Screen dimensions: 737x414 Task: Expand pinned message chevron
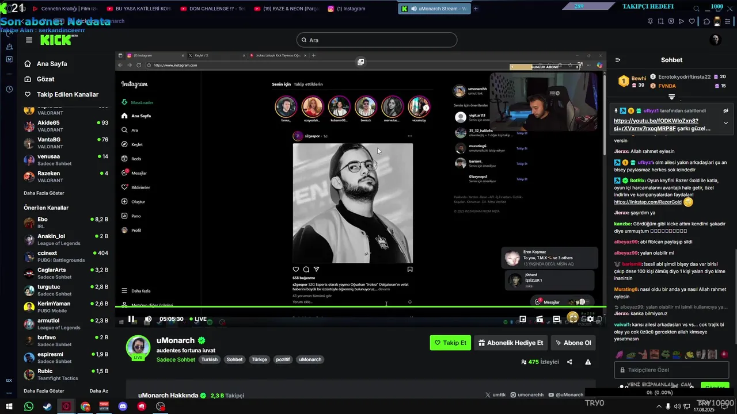(x=725, y=123)
